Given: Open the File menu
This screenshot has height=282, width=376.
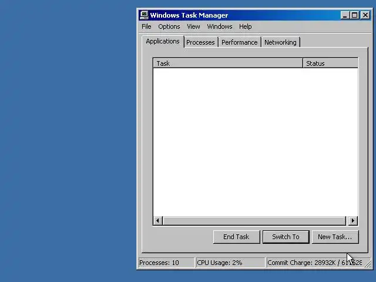Looking at the screenshot, I should [x=146, y=26].
